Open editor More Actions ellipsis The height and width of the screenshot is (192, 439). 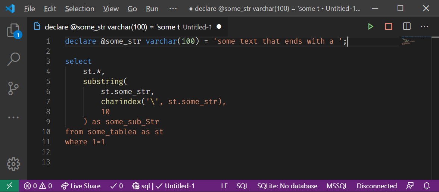click(x=424, y=26)
